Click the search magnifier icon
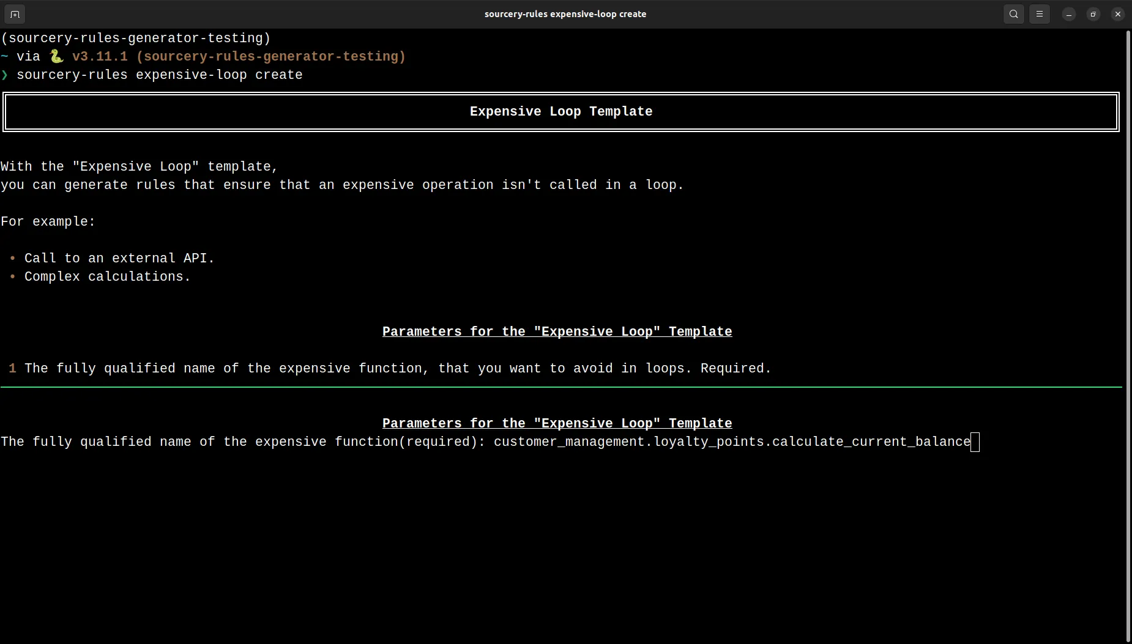 1013,13
